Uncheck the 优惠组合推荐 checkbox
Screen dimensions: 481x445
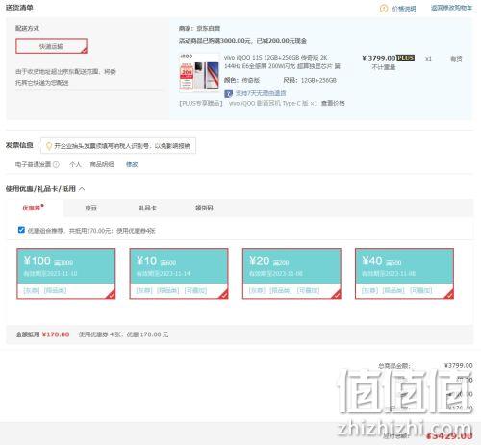21,230
